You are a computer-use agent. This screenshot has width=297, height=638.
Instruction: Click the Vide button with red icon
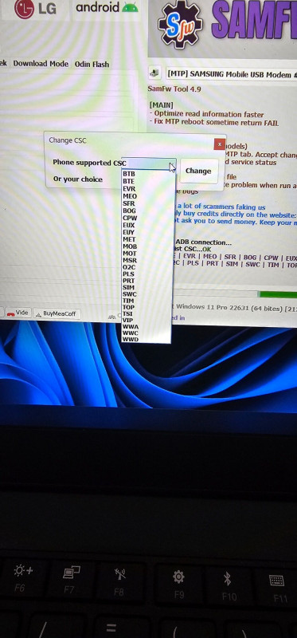point(18,313)
